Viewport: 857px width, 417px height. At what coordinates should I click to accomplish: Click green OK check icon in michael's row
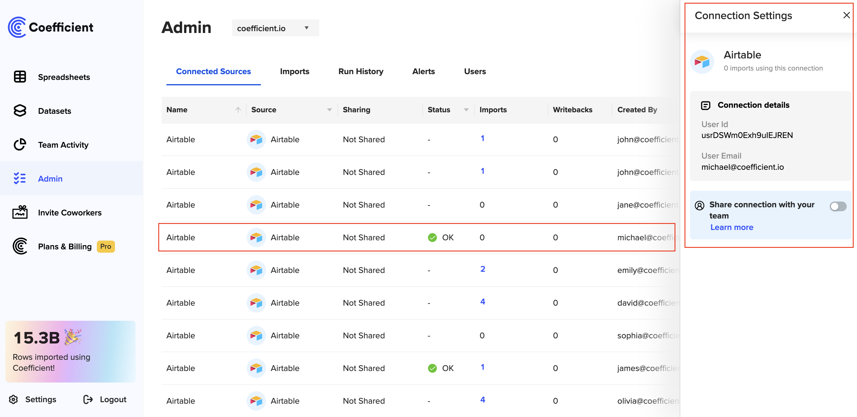click(432, 237)
